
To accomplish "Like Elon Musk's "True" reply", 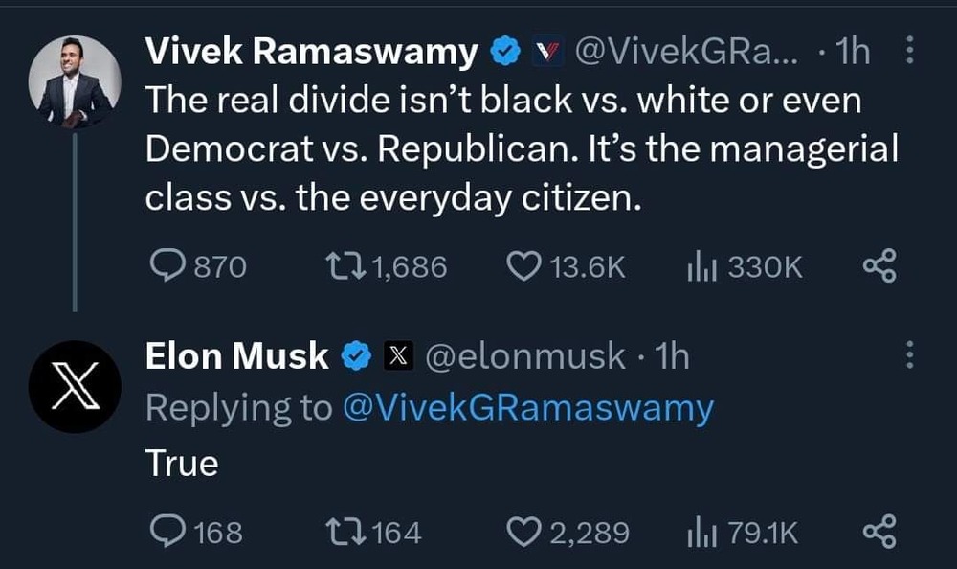I will [x=523, y=531].
